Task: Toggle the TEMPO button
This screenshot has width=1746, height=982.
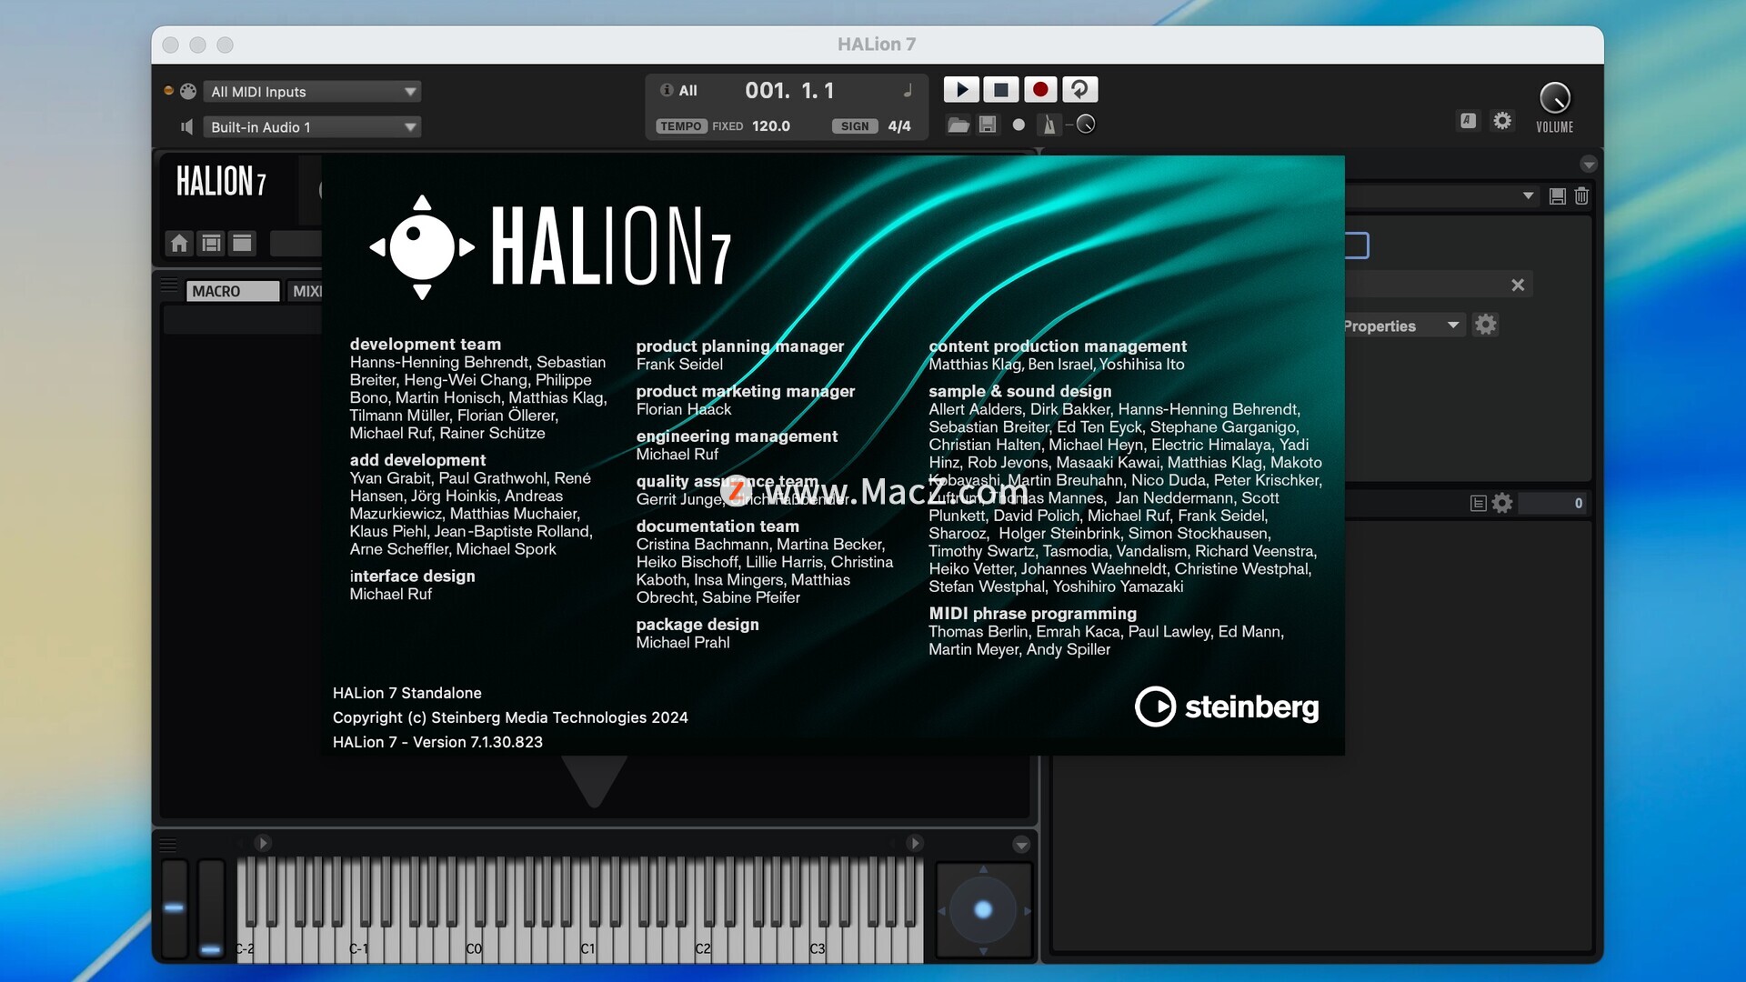Action: [x=681, y=126]
